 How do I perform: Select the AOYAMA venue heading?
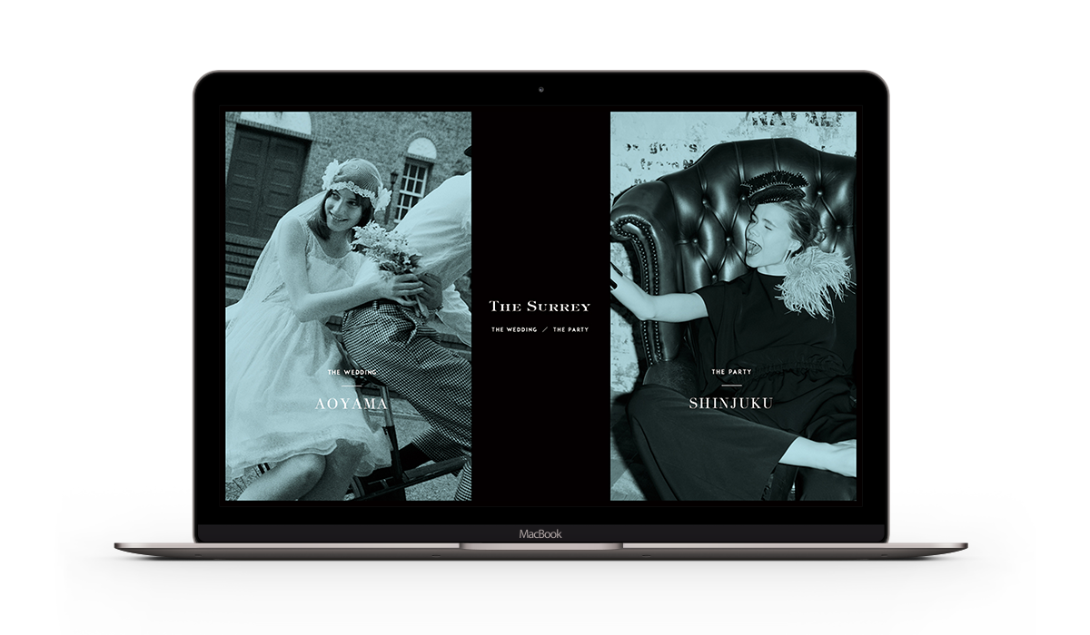[352, 404]
